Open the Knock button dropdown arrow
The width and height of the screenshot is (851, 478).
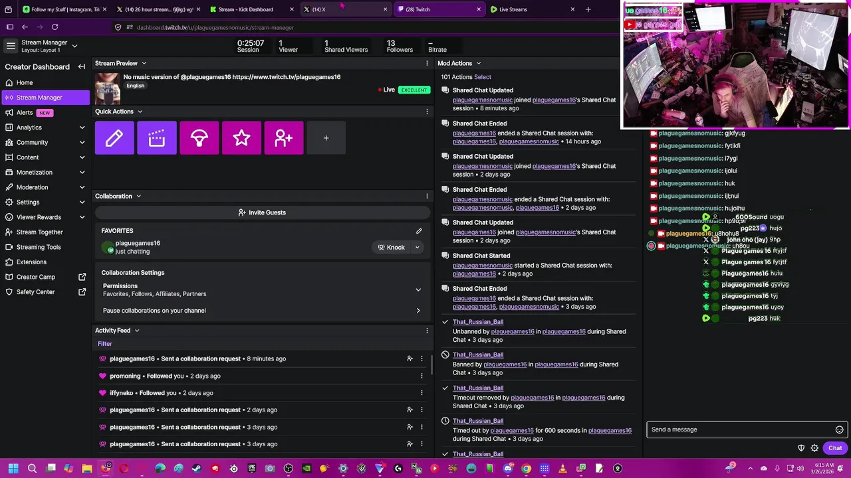418,248
